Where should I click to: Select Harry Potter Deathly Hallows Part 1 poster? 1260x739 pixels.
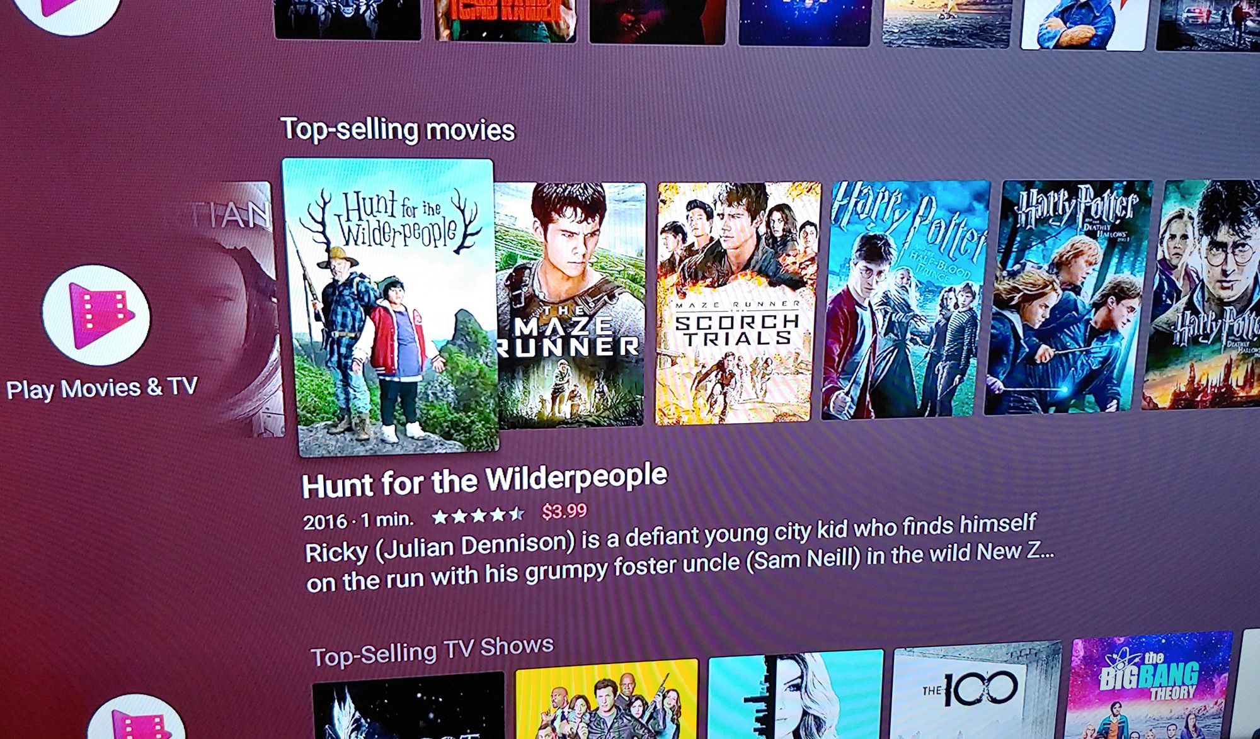pos(1068,297)
